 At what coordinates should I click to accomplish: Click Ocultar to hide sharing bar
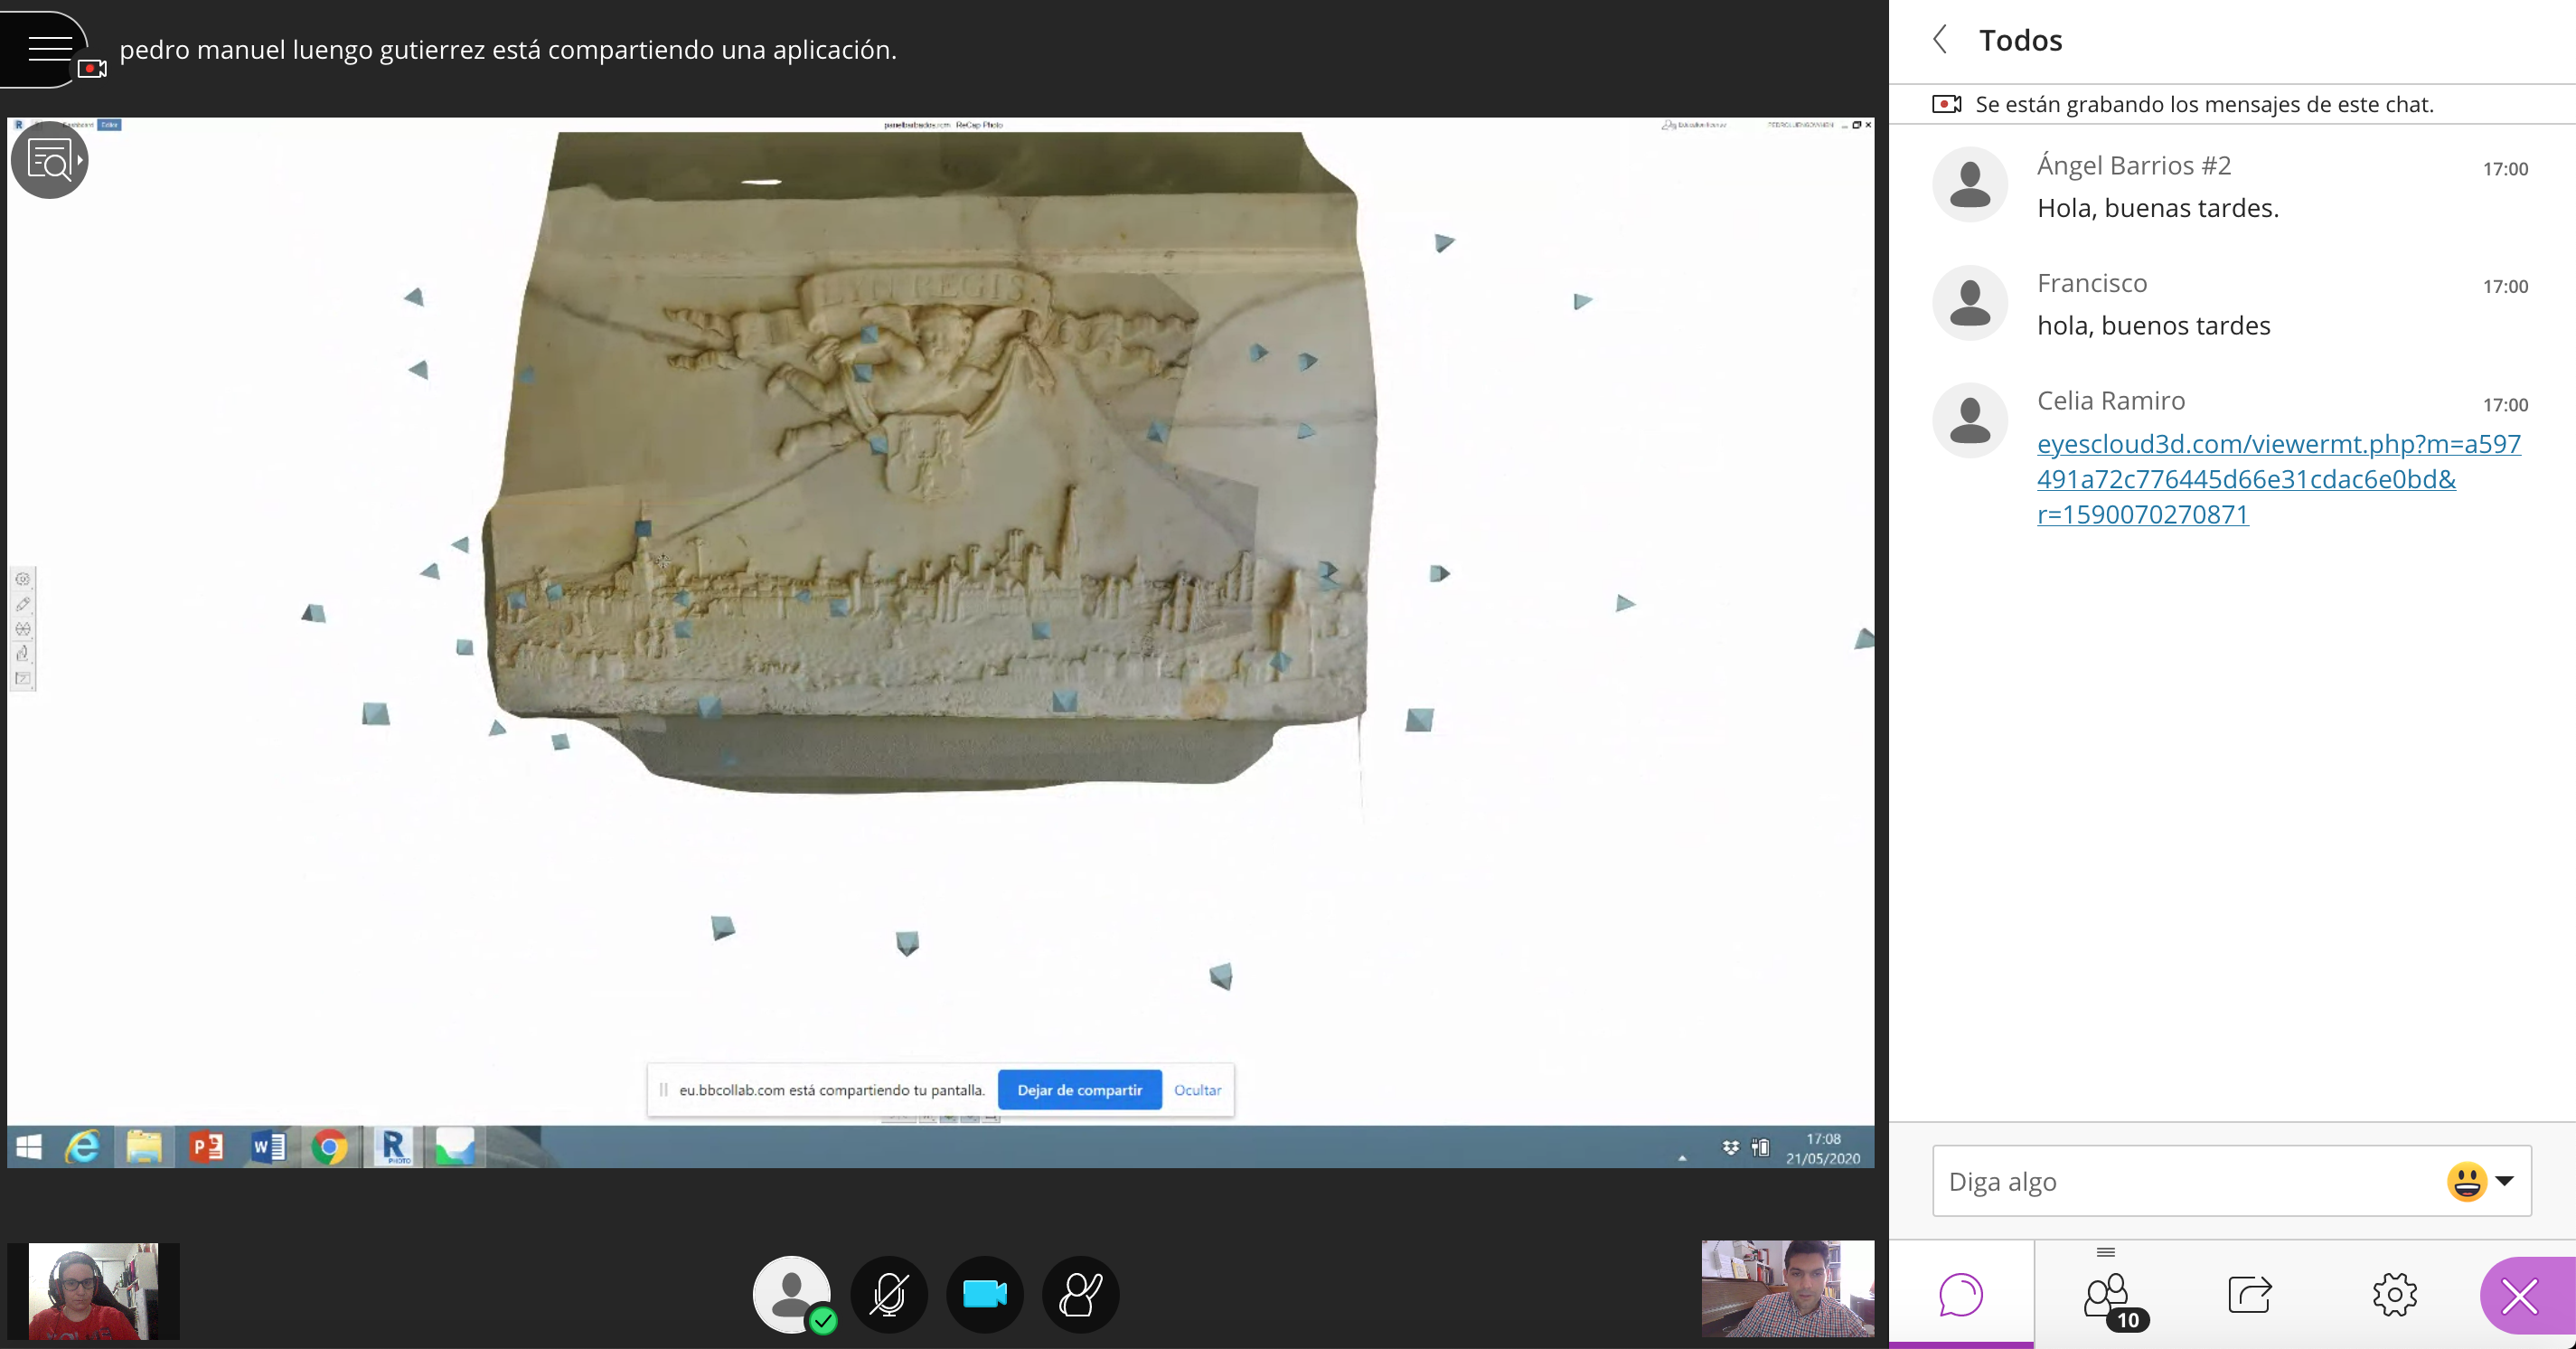(1197, 1090)
